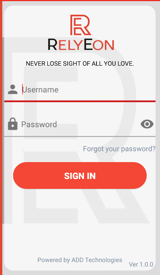This screenshot has height=275, width=160.
Task: Open the Powered by ADD Technologies link
Action: tap(80, 260)
